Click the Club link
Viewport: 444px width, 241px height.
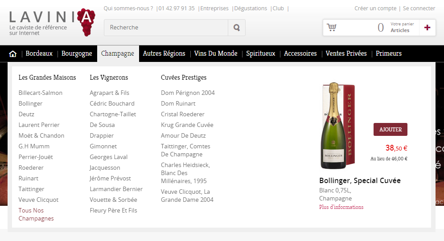(278, 8)
